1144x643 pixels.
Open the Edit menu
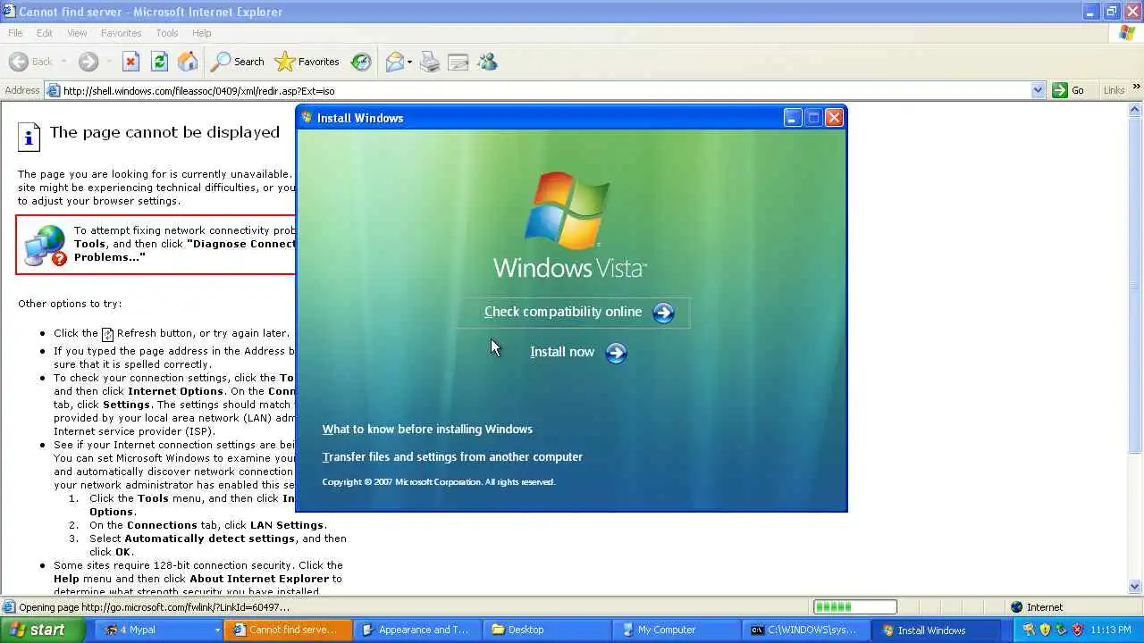(x=45, y=33)
